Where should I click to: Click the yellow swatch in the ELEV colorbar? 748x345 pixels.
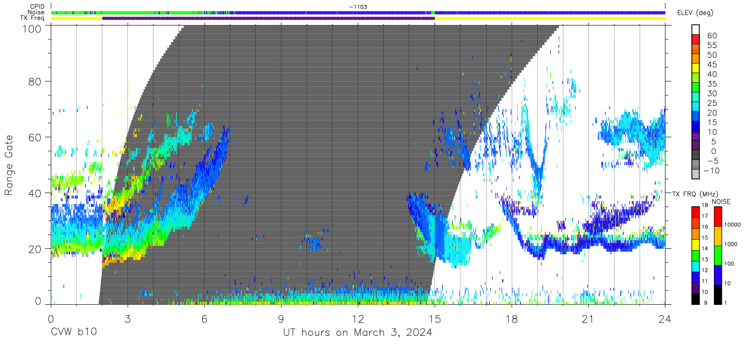pos(696,69)
